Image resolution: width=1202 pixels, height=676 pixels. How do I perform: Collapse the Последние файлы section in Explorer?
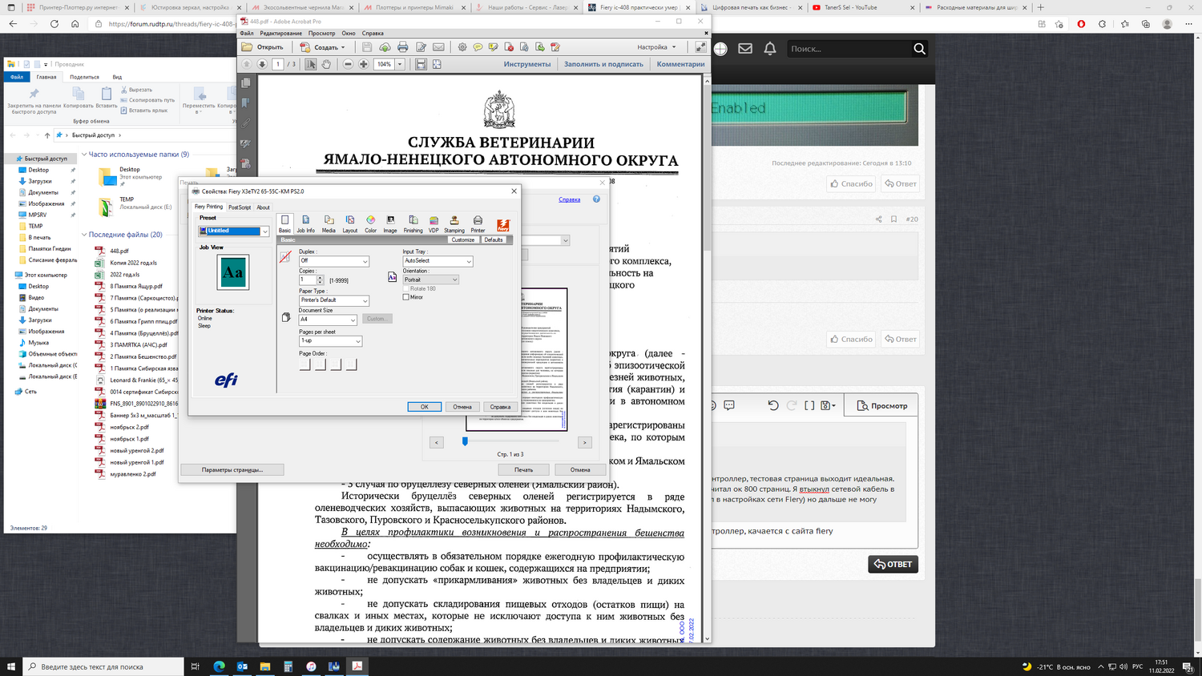(84, 235)
